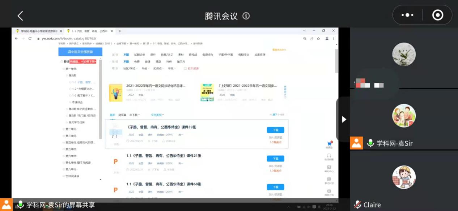Select the 1-2 齐桓晋文之 tree item
The height and width of the screenshot is (211, 458).
[83, 89]
